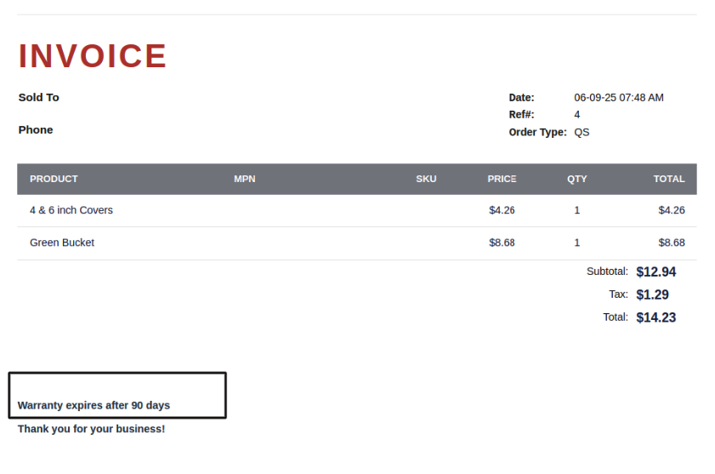This screenshot has width=715, height=474.
Task: Click the $8.68 price for Green Bucket
Action: (x=502, y=243)
